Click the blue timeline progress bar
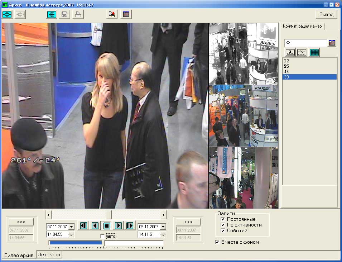The image size is (342, 262). coord(76,243)
